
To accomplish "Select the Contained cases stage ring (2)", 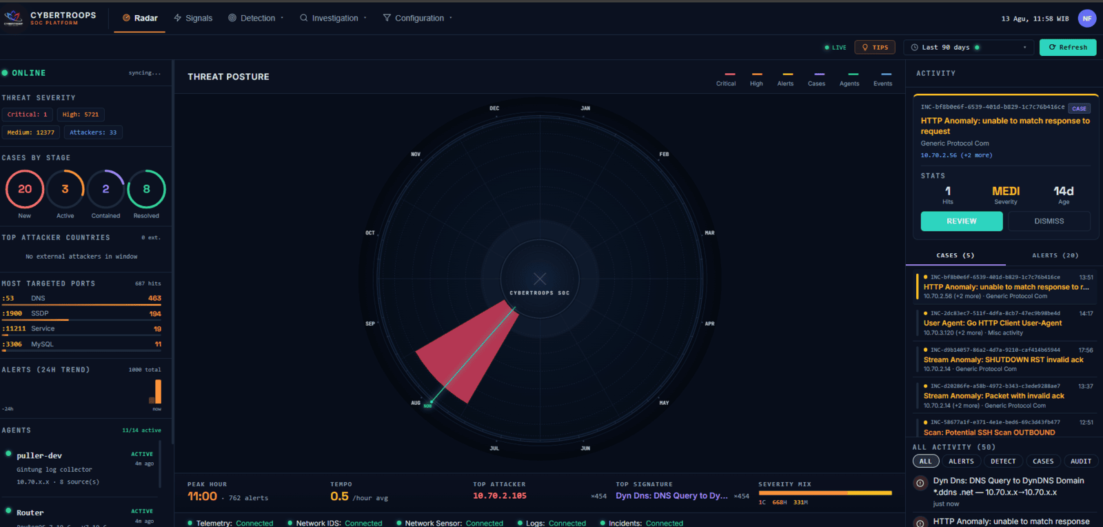I will pyautogui.click(x=105, y=189).
